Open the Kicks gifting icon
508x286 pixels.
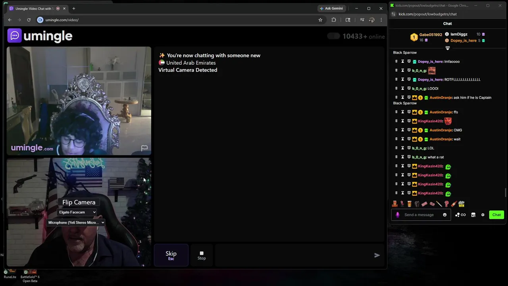(460, 215)
